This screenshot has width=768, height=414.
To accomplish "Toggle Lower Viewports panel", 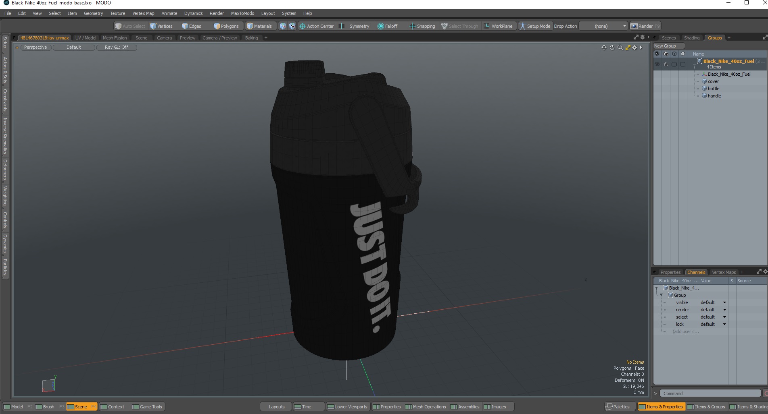I will tap(348, 407).
